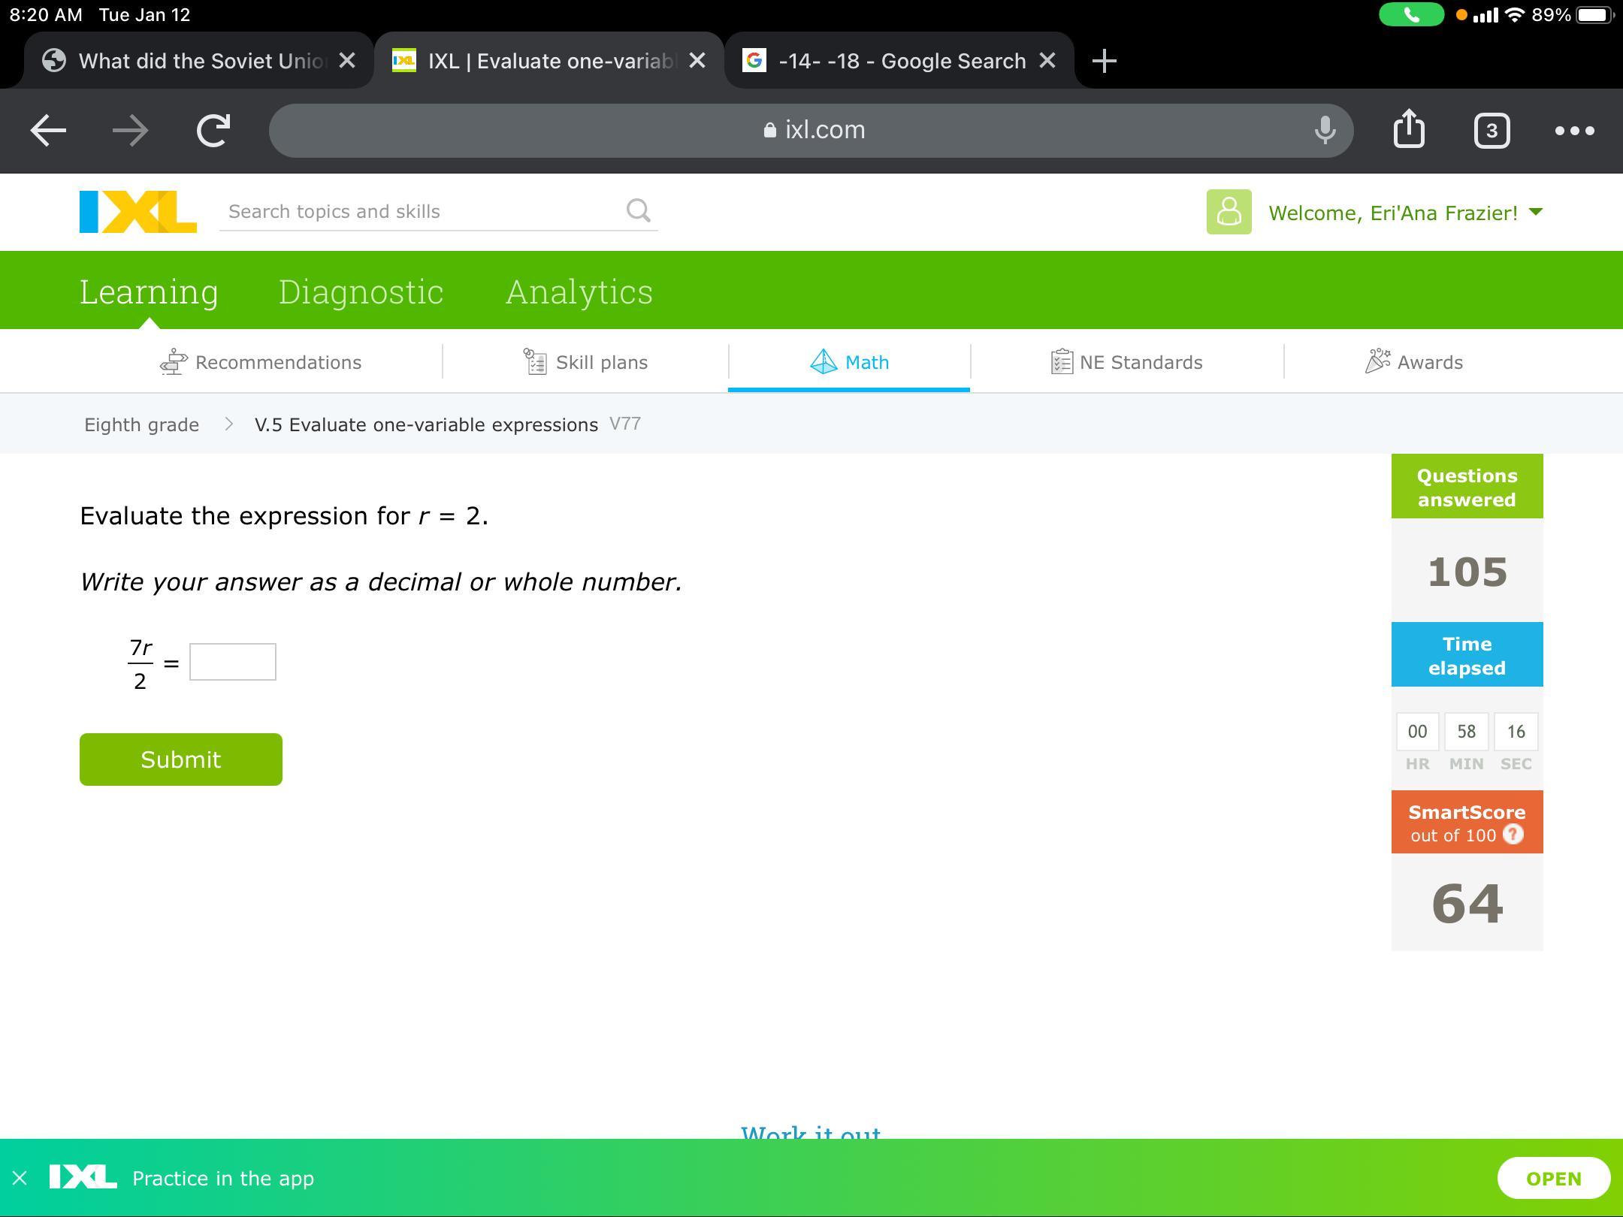This screenshot has width=1623, height=1217.
Task: Open the share sheet icon
Action: coord(1409,129)
